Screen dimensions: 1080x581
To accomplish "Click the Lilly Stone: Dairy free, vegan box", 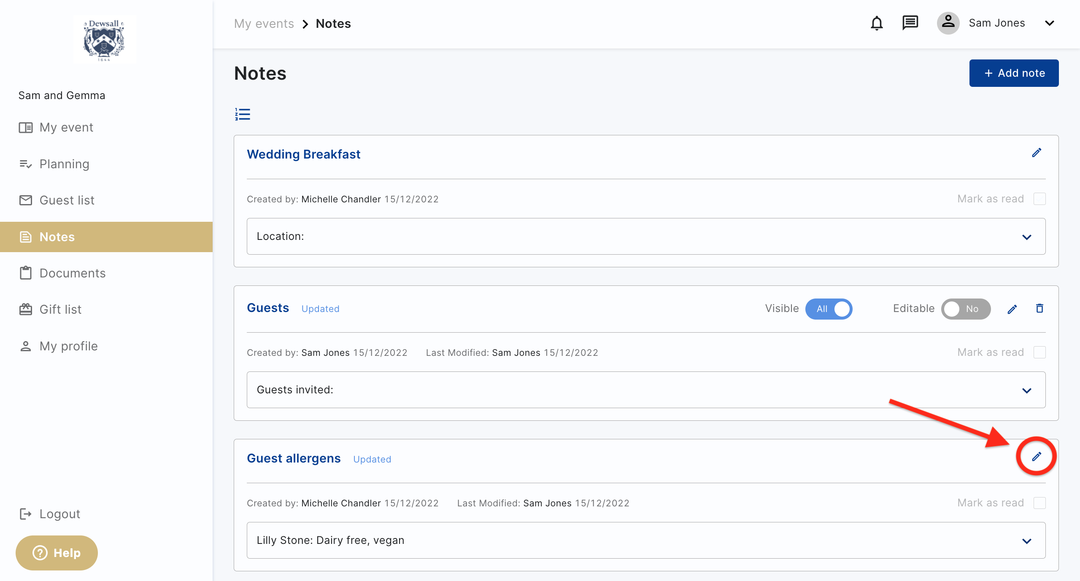I will point(646,541).
